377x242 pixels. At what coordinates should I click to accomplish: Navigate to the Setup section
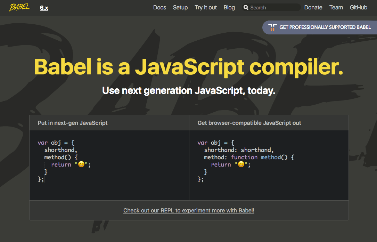coord(180,7)
